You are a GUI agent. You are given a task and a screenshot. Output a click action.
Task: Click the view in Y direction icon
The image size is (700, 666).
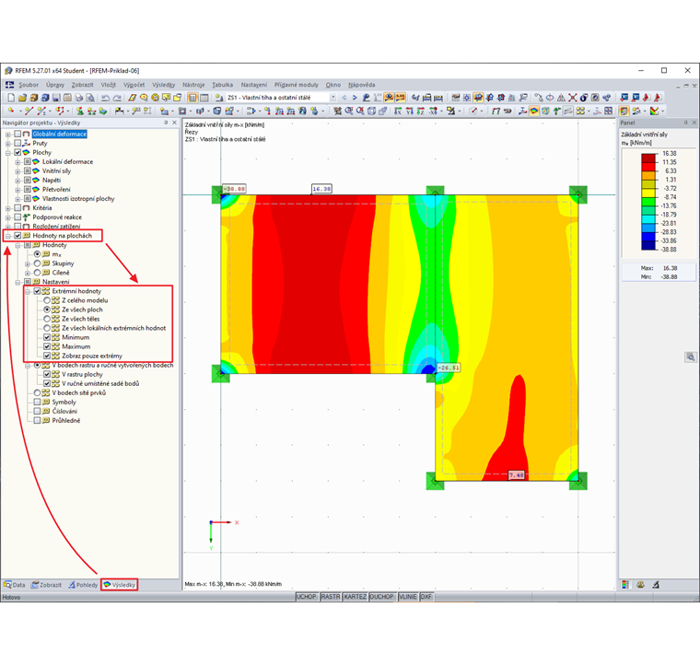tap(409, 111)
